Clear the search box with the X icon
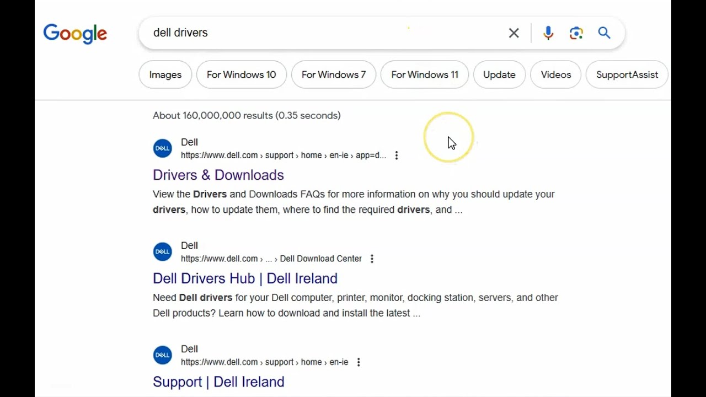This screenshot has width=706, height=397. click(514, 33)
